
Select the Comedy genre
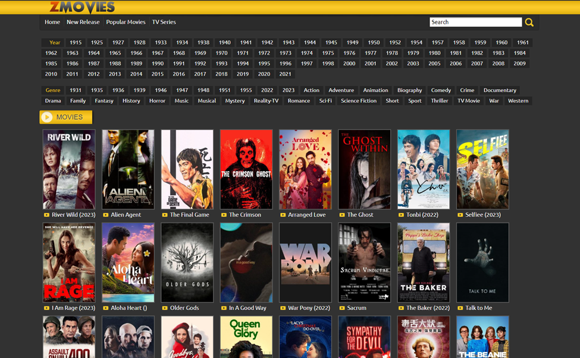(441, 90)
